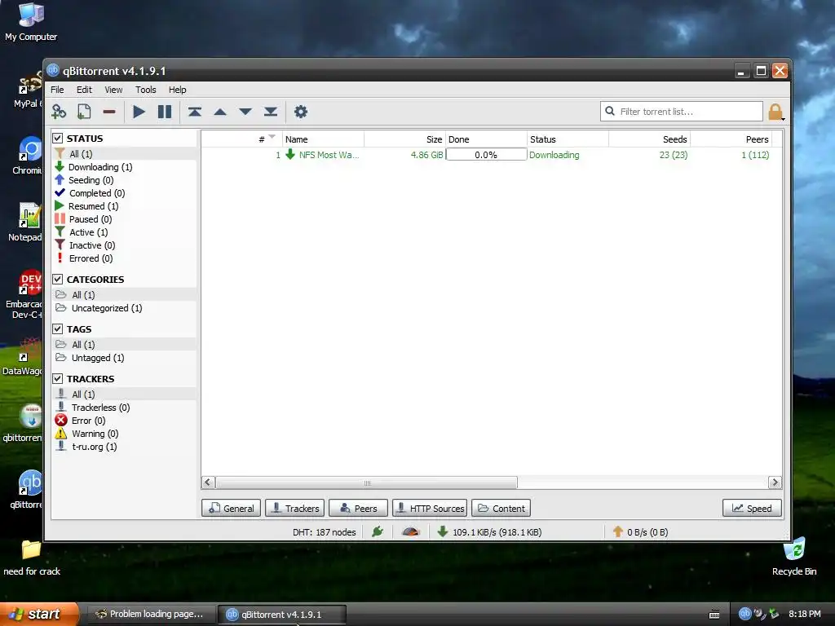The height and width of the screenshot is (626, 835).
Task: Select Uncategorized (1) category
Action: 107,308
